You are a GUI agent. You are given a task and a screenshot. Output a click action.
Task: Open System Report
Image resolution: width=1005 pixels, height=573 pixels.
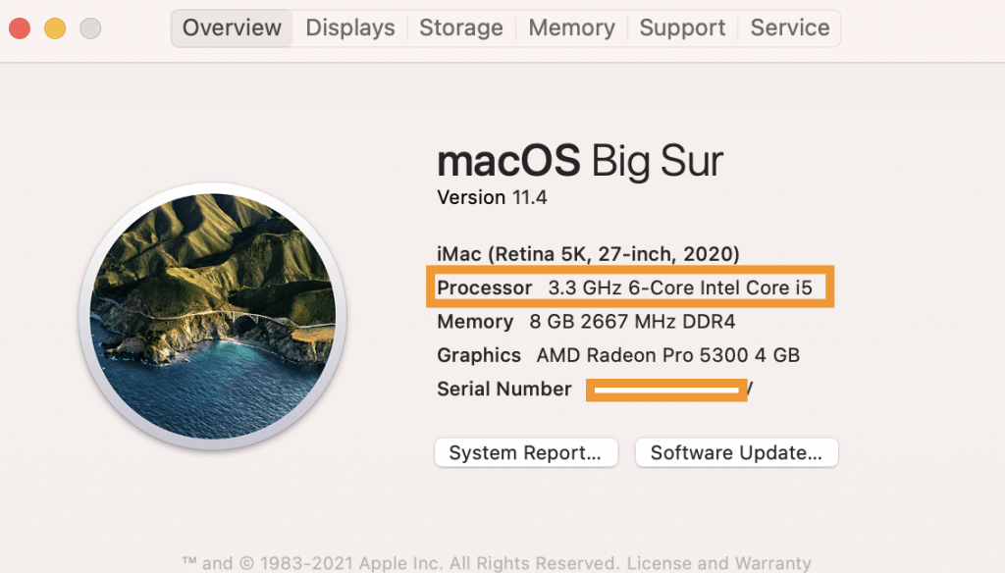pos(526,452)
